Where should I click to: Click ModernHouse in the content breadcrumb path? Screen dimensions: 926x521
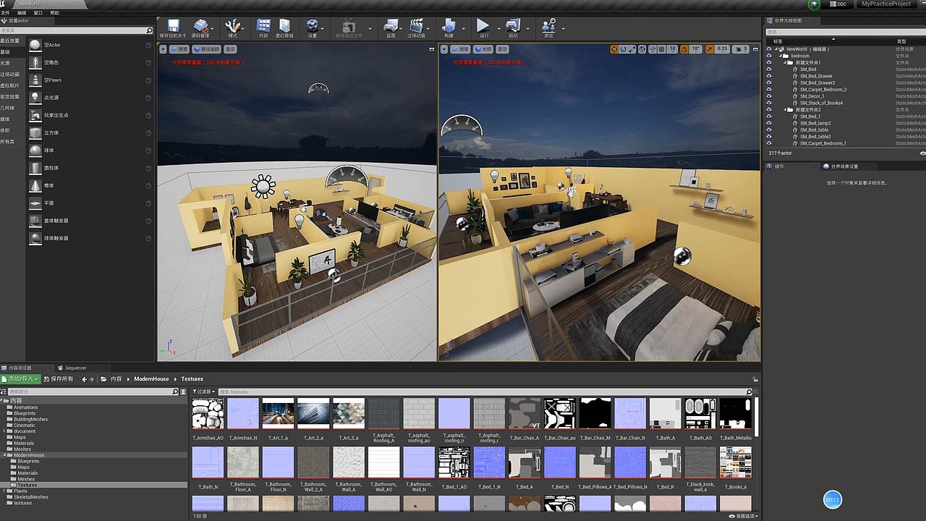pyautogui.click(x=151, y=379)
